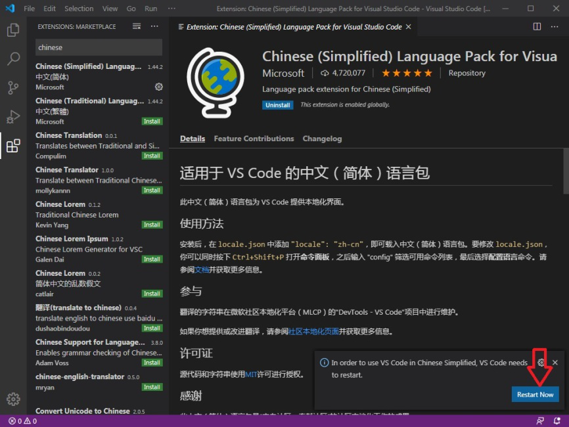Install Chinese Lorem by catlair
This screenshot has width=569, height=427.
(152, 294)
